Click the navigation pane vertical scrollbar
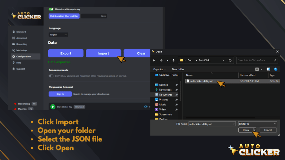The width and height of the screenshot is (285, 160). pos(180,91)
